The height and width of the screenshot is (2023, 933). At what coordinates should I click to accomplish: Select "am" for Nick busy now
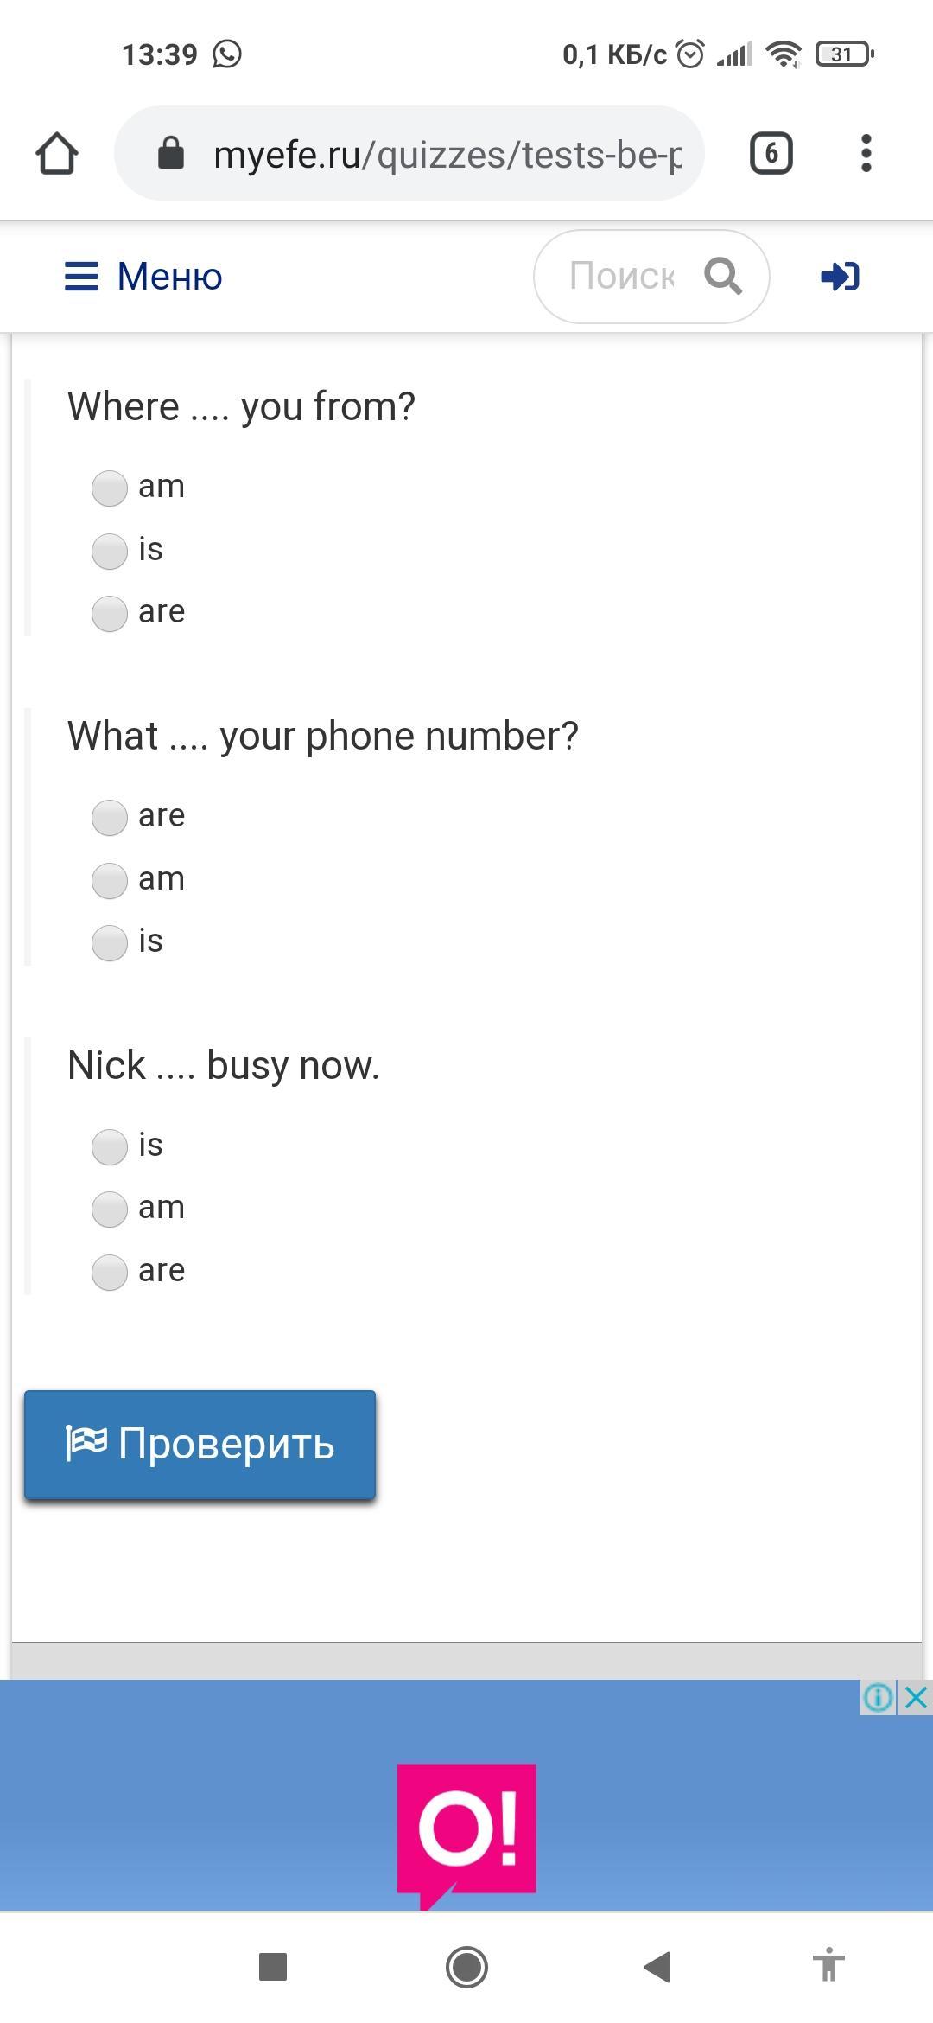click(110, 1209)
